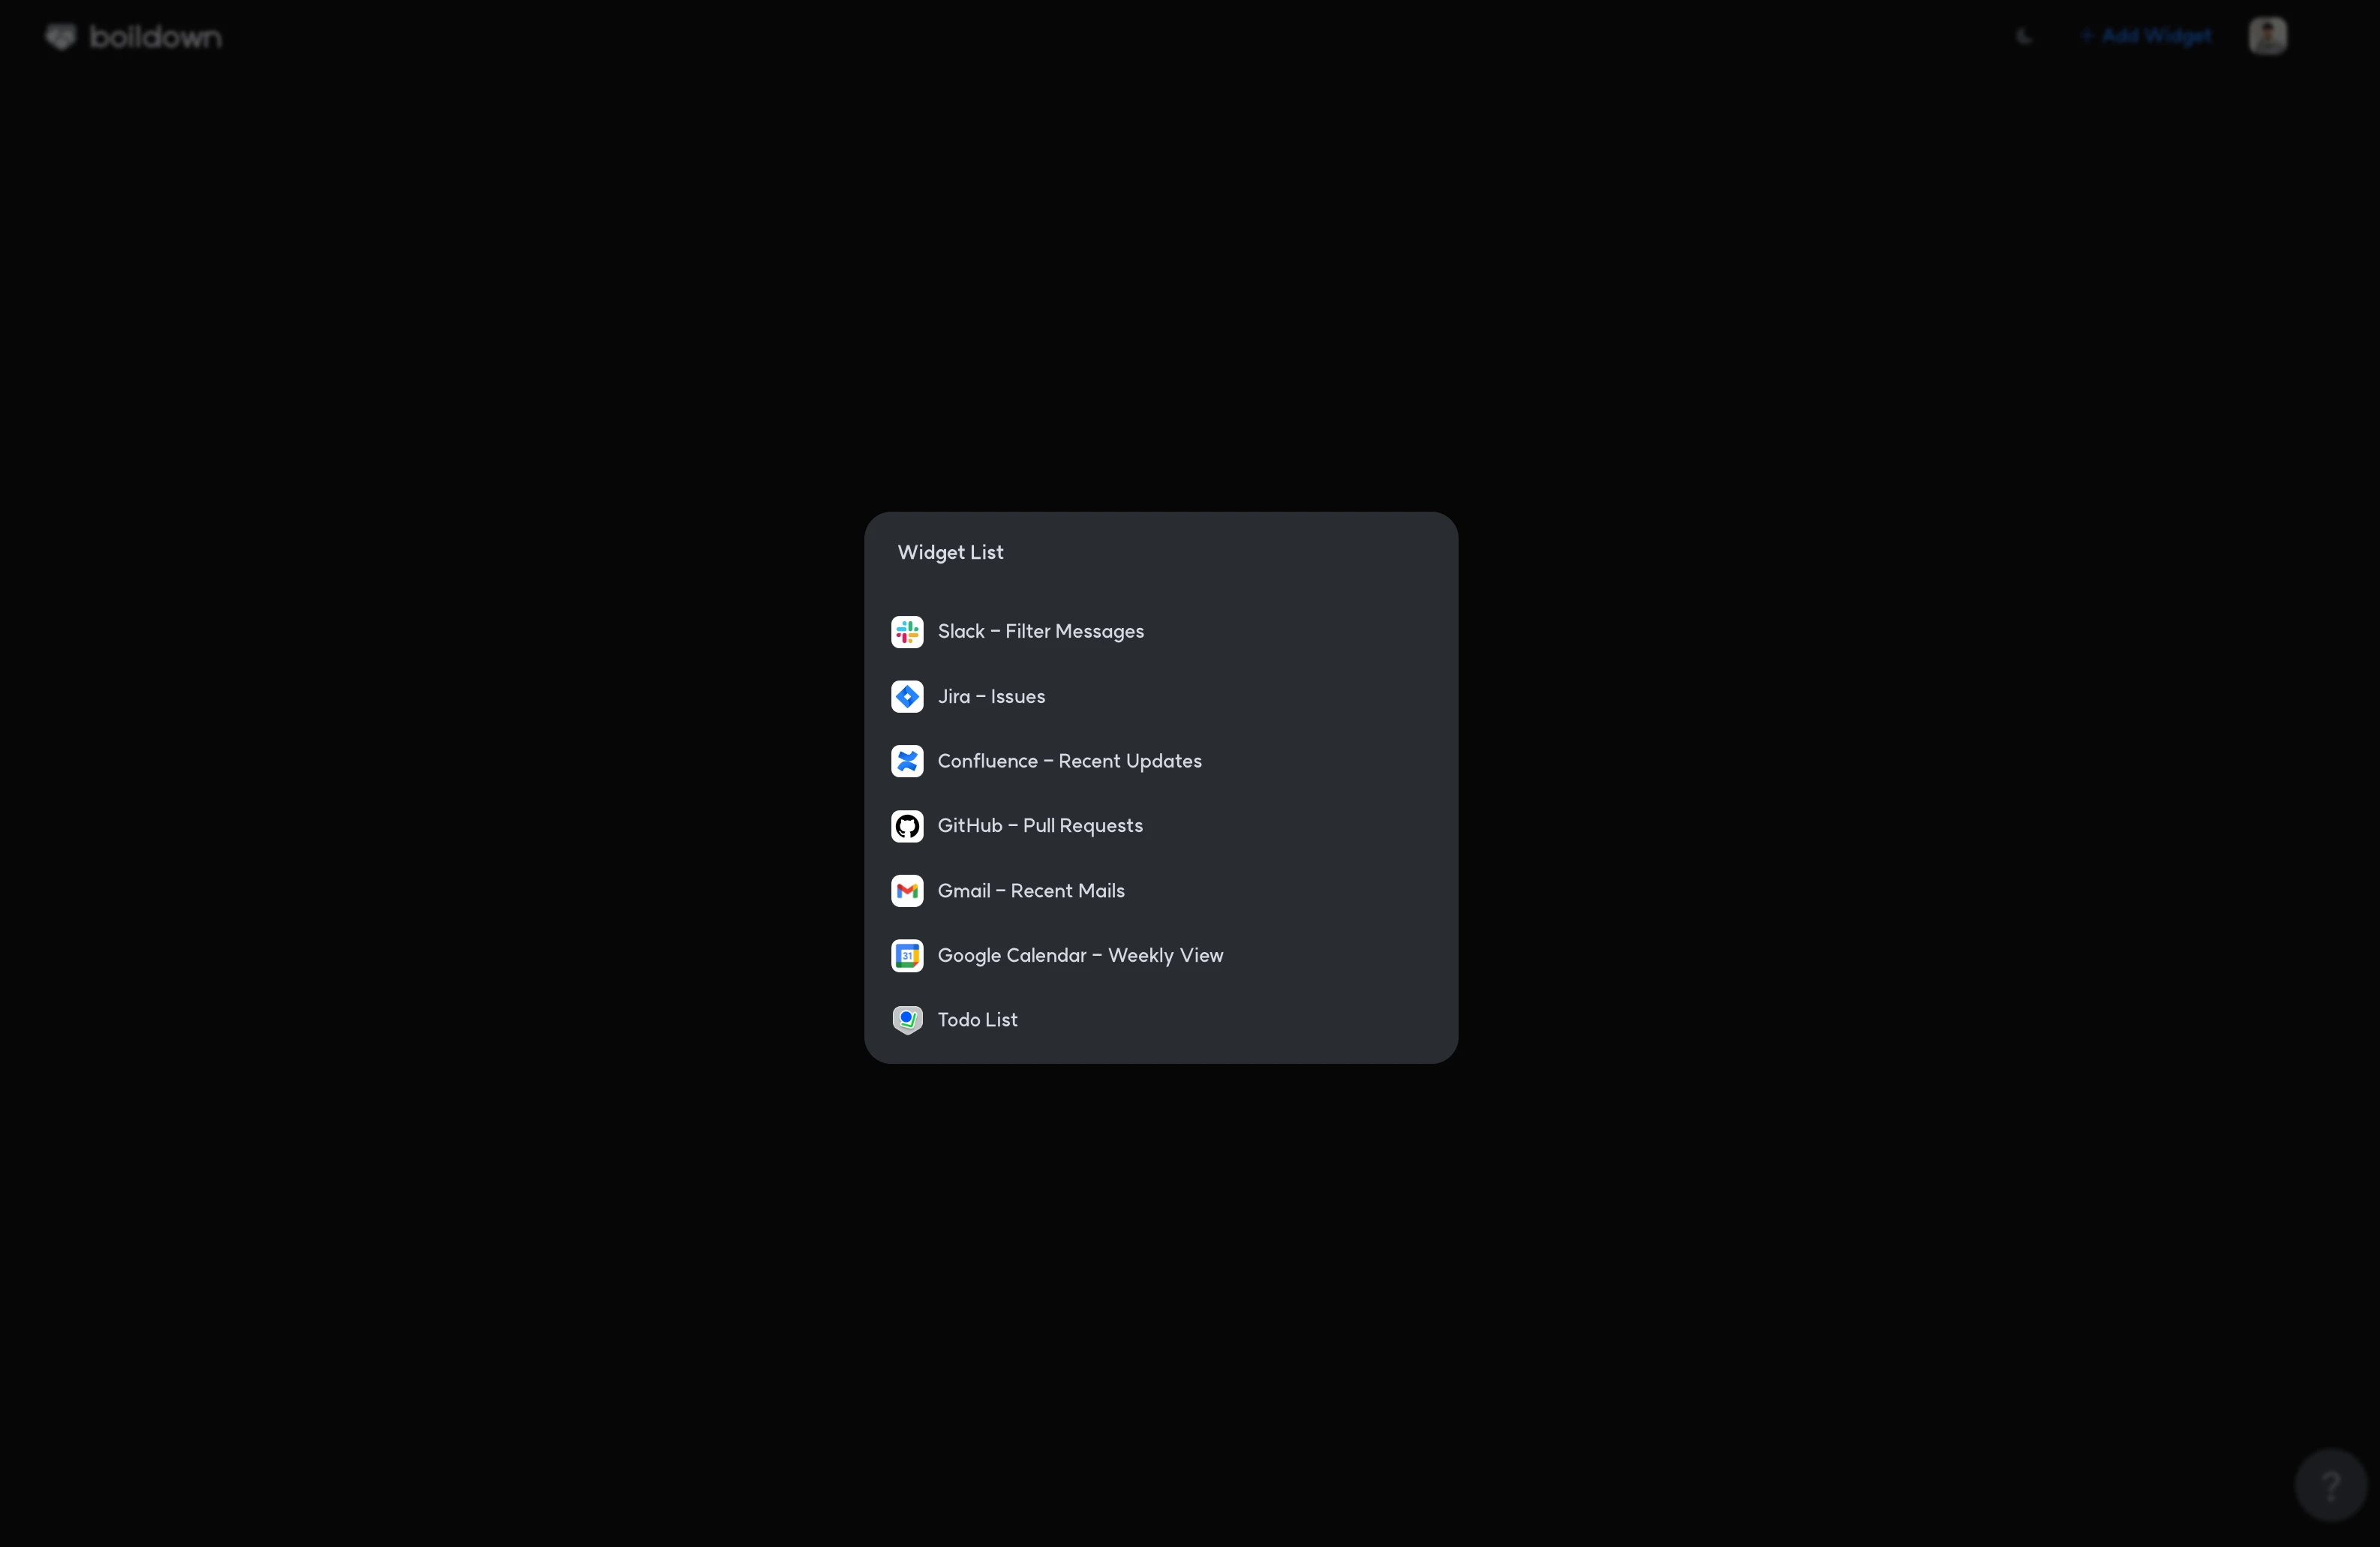This screenshot has height=1547, width=2380.
Task: Open the user profile avatar
Action: coord(2267,36)
